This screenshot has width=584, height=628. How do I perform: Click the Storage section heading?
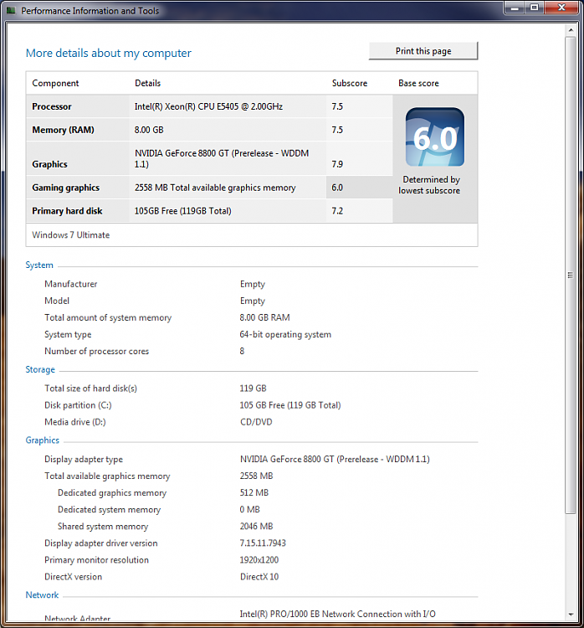(40, 369)
